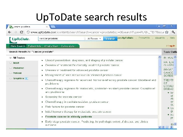Viewport: 183px width, 137px height.
Task: Open Initial hormone therapy for metastatic result
Action: coord(78,112)
